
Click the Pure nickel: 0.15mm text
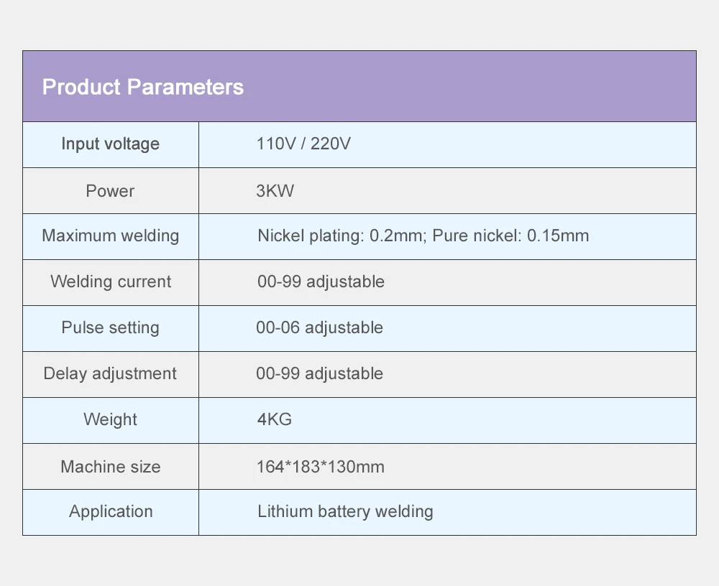click(510, 236)
